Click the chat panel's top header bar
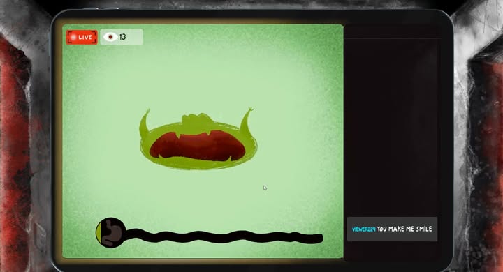The height and width of the screenshot is (272, 503). click(x=392, y=32)
